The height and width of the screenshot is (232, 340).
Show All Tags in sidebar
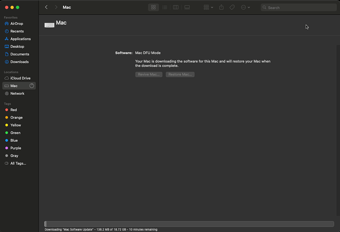tap(19, 163)
